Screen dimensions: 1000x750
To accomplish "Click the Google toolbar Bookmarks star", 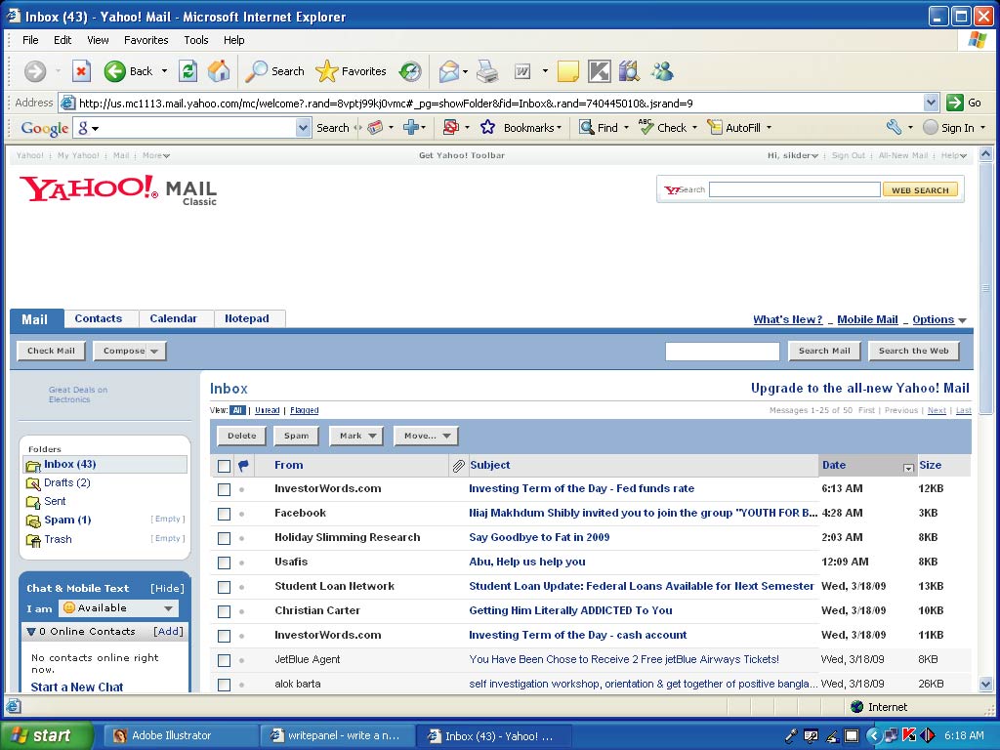I will 488,128.
